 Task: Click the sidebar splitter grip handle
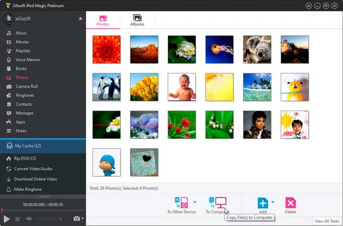tap(44, 197)
